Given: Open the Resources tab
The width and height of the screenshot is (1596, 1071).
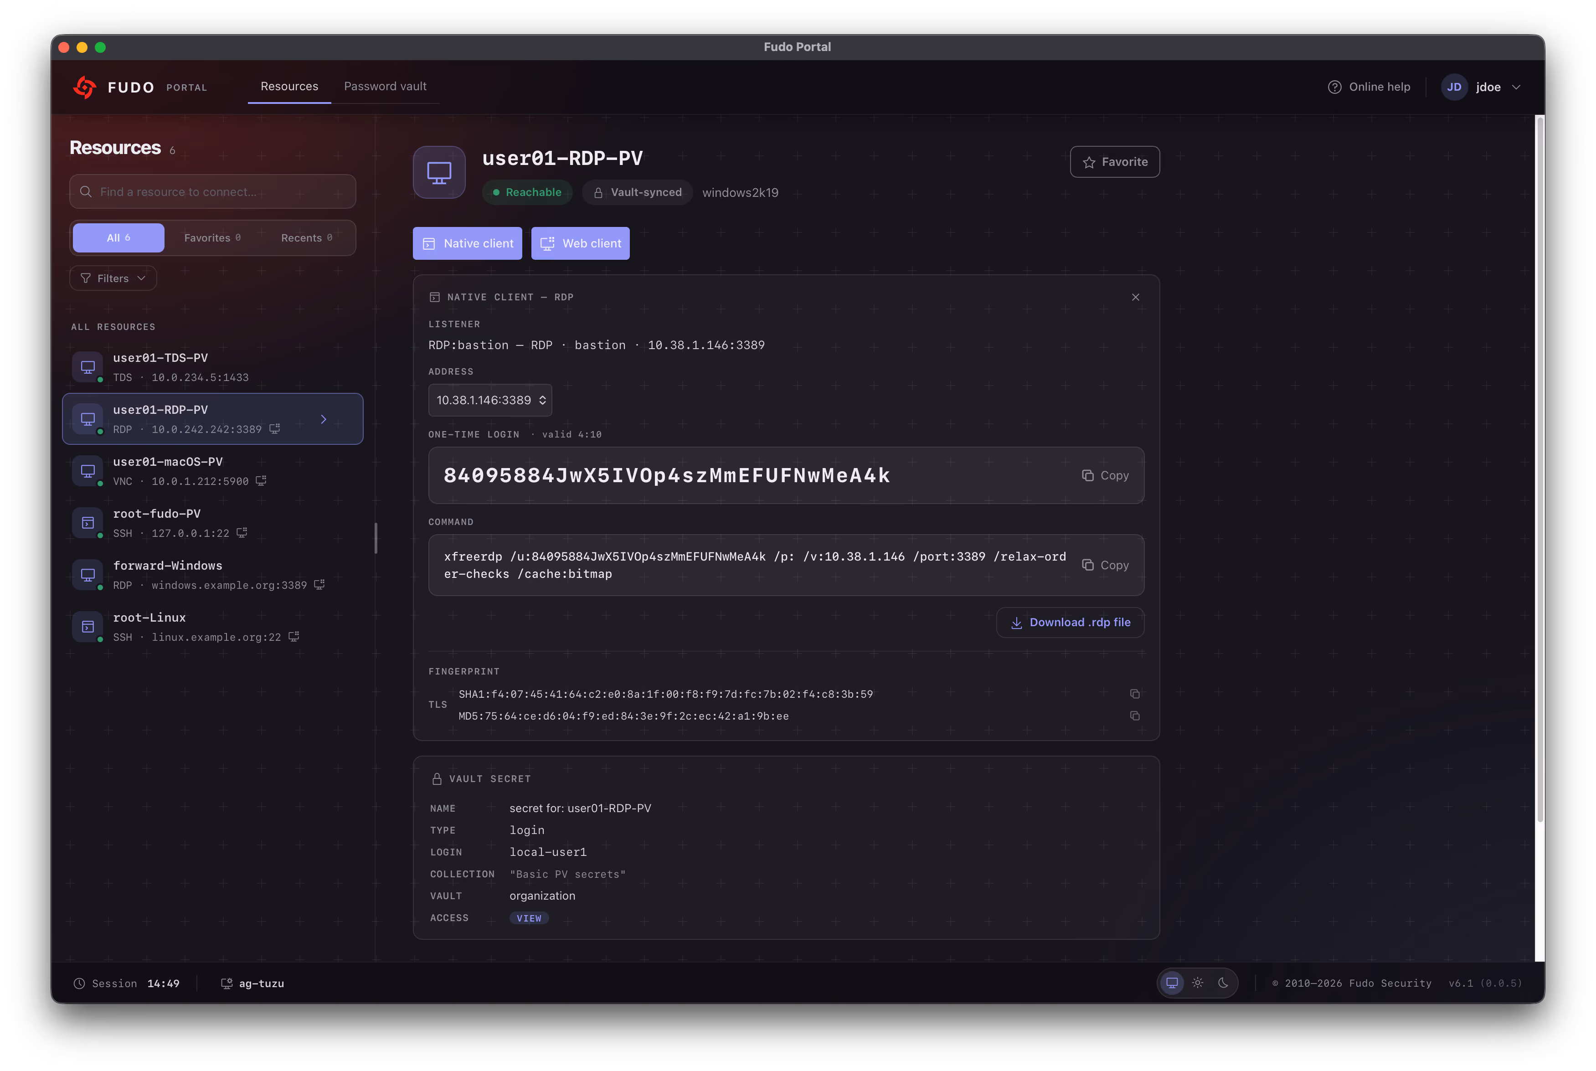Looking at the screenshot, I should coord(289,87).
